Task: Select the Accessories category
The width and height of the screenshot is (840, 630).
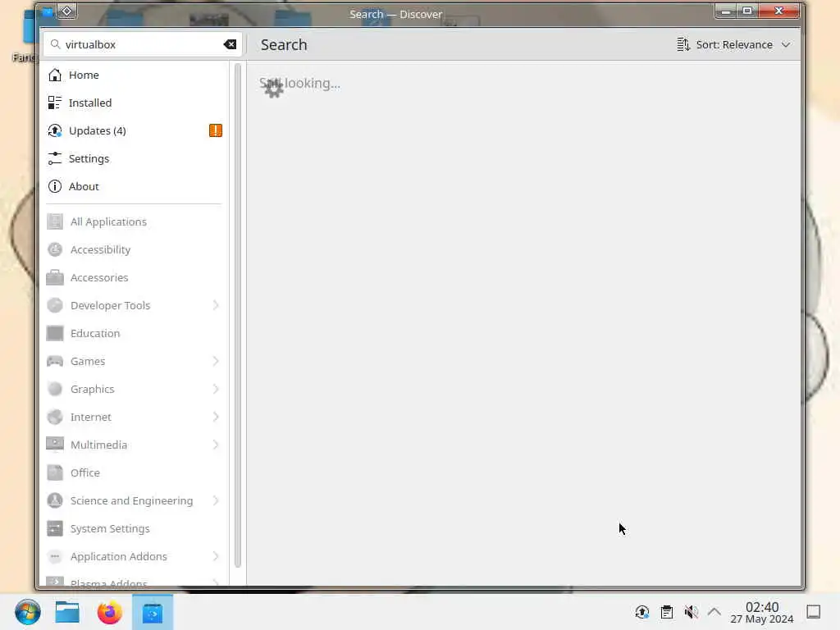Action: pyautogui.click(x=134, y=277)
